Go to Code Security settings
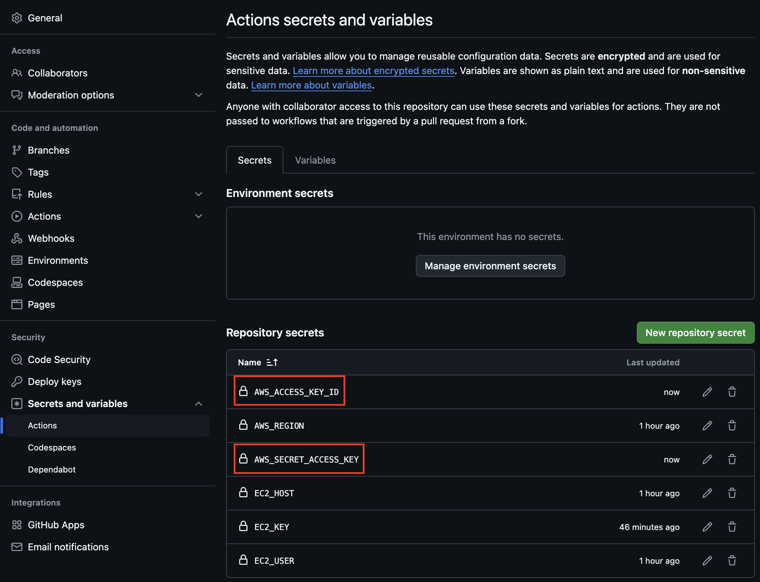760x582 pixels. (59, 360)
